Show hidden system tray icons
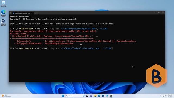The height and width of the screenshot is (98, 174). [x=160, y=96]
